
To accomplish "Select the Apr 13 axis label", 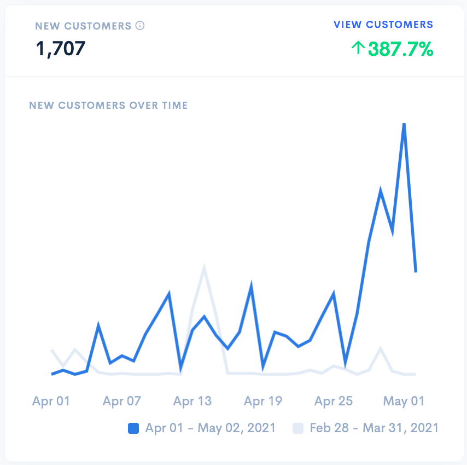I will pos(192,401).
